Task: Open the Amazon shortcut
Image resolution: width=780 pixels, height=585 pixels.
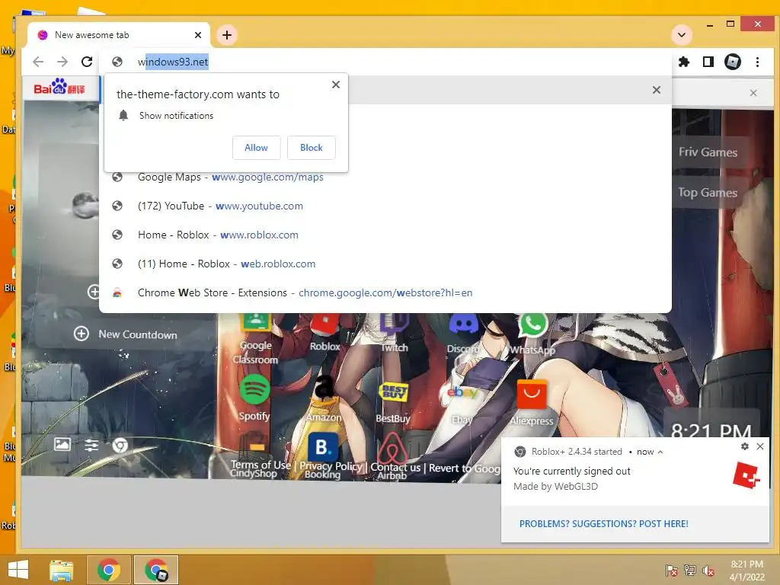Action: coord(324,398)
